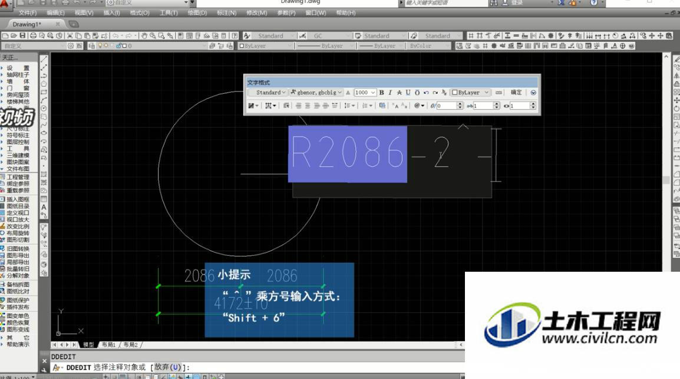
Task: Click the new drawing tab button
Action: (74, 24)
